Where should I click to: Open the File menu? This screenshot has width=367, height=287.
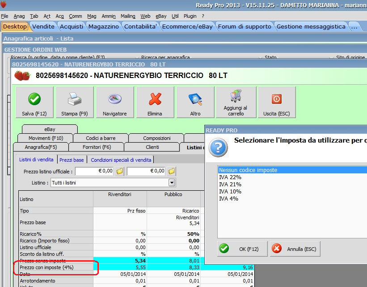click(x=4, y=16)
